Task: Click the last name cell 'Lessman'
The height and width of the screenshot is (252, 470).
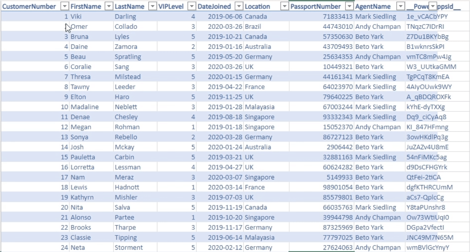Action: [x=135, y=167]
